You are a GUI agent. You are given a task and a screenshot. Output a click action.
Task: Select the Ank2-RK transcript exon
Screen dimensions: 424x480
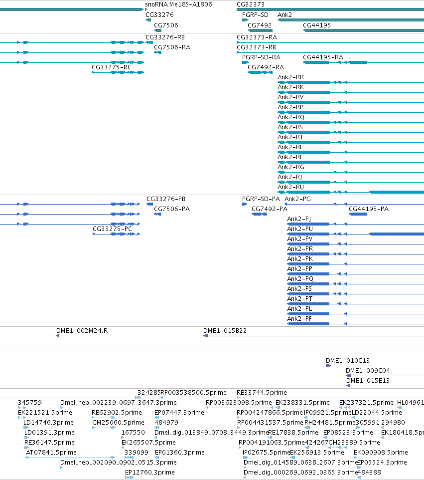308,92
